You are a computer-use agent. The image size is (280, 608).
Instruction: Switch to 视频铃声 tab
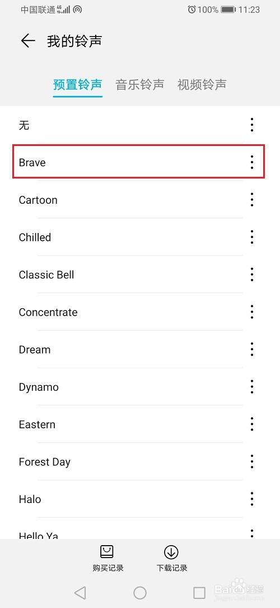coord(202,85)
